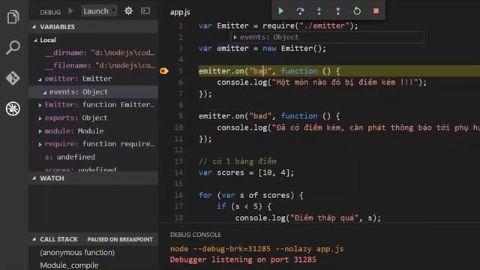The height and width of the screenshot is (270, 480).
Task: Click line number 1 in gutter
Action: click(181, 25)
